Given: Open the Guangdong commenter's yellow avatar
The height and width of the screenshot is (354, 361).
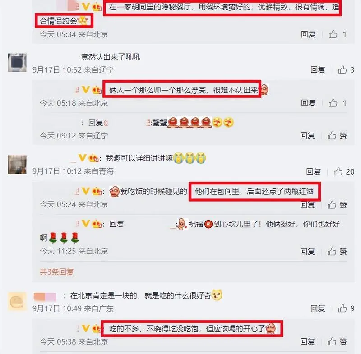Looking at the screenshot, I should click(17, 302).
